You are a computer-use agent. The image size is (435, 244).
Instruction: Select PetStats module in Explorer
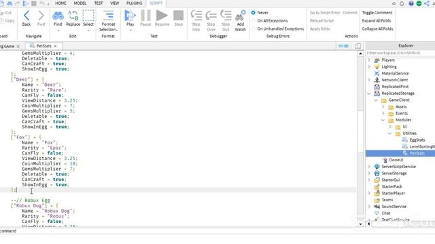417,153
